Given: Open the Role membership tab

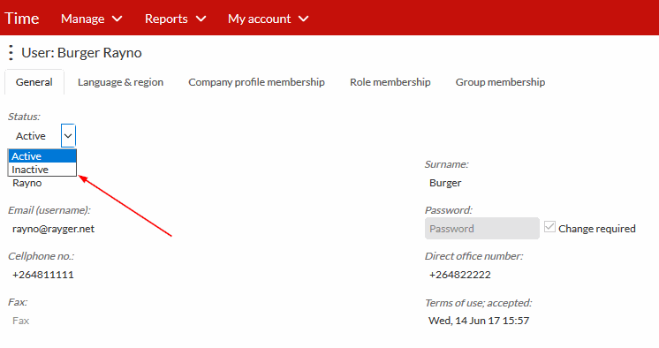Looking at the screenshot, I should [x=390, y=82].
